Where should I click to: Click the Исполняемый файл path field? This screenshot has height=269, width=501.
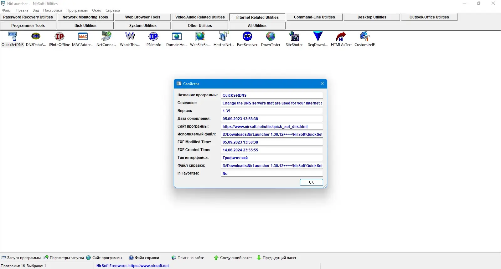(272, 134)
